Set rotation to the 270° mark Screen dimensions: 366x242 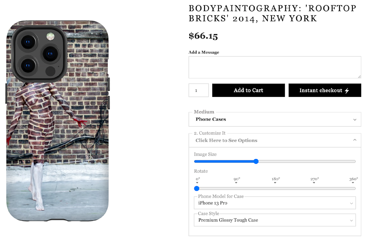coord(314,189)
